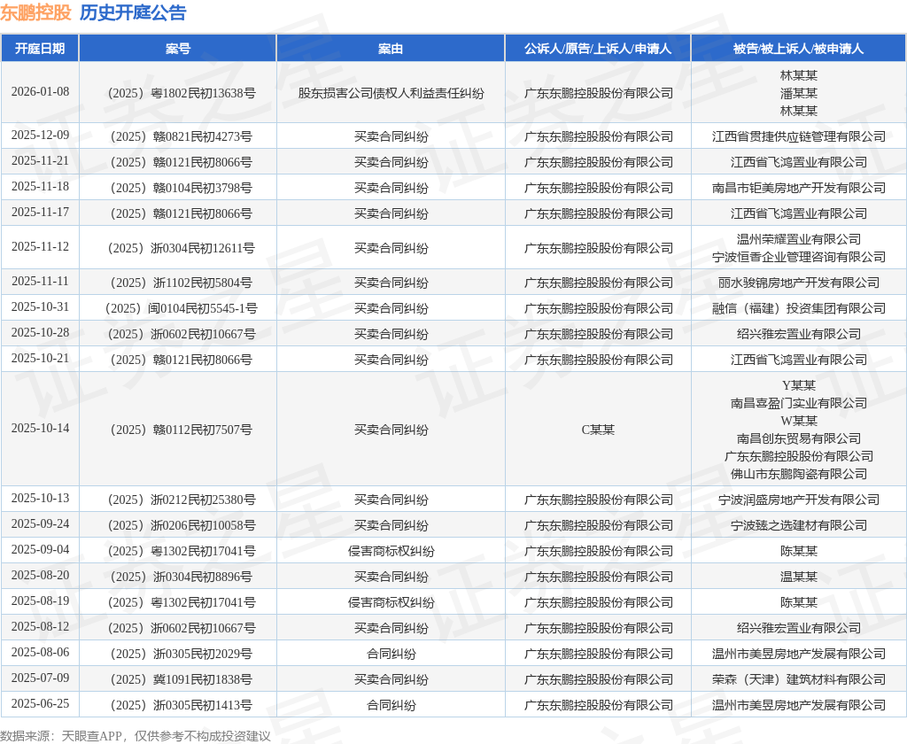Click 江西省贯捷供应链管理有限公司
Image resolution: width=907 pixels, height=744 pixels.
(x=799, y=136)
